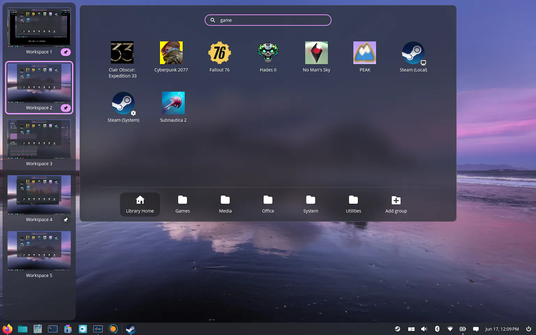536x335 pixels.
Task: Launch Clair Obscur: Expedition 33
Action: [122, 60]
